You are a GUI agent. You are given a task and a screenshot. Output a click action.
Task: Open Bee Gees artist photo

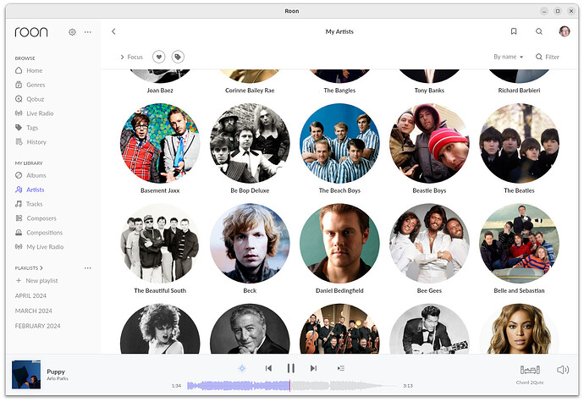[429, 243]
